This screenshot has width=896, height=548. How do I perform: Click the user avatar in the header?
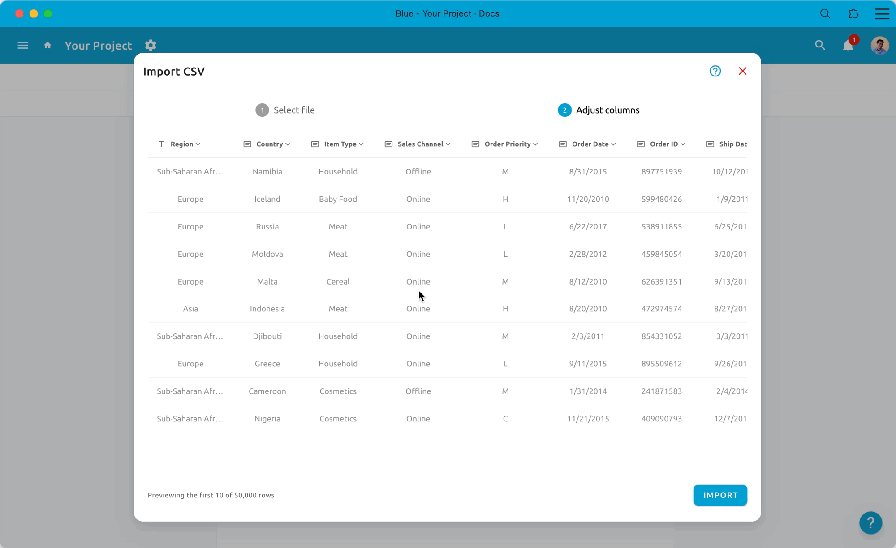(x=879, y=45)
